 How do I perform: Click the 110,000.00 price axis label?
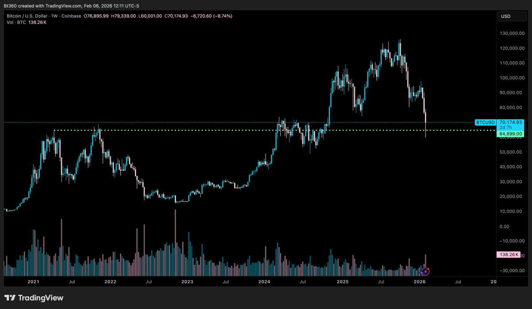[511, 63]
